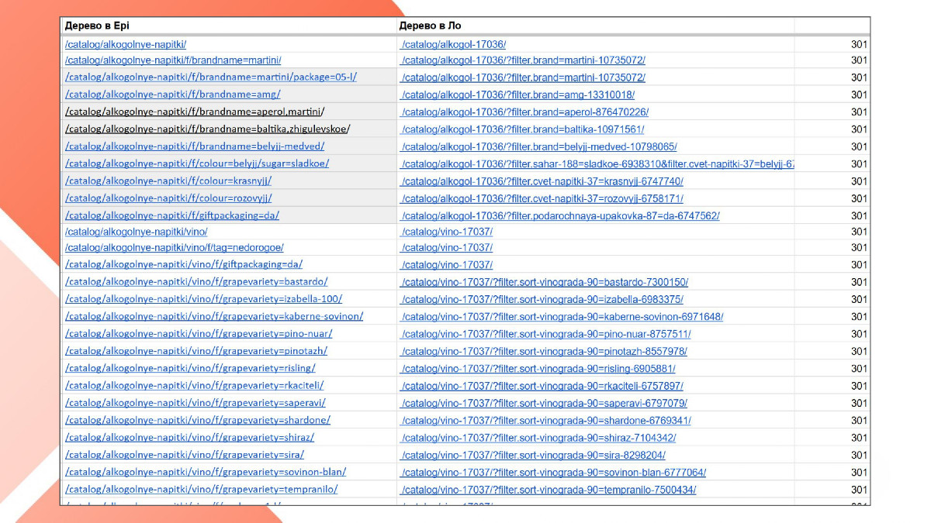Open the /catalog/alkogol-17036/ link in the first row

click(x=453, y=44)
